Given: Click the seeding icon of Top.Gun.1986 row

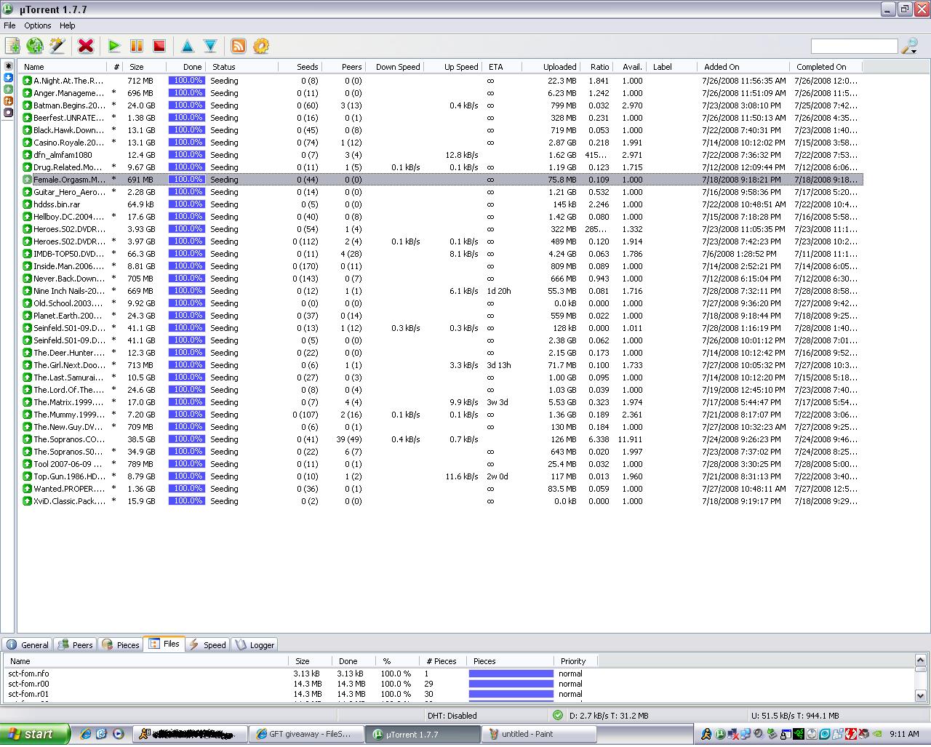Looking at the screenshot, I should pyautogui.click(x=27, y=476).
